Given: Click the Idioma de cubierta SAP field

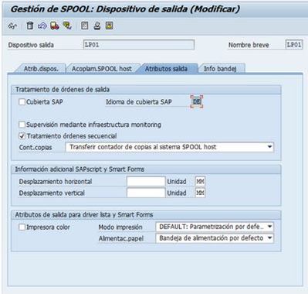Looking at the screenshot, I should [x=197, y=101].
